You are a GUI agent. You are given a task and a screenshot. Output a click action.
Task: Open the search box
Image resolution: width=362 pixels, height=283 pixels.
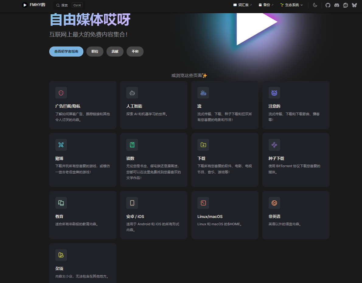[x=69, y=5]
